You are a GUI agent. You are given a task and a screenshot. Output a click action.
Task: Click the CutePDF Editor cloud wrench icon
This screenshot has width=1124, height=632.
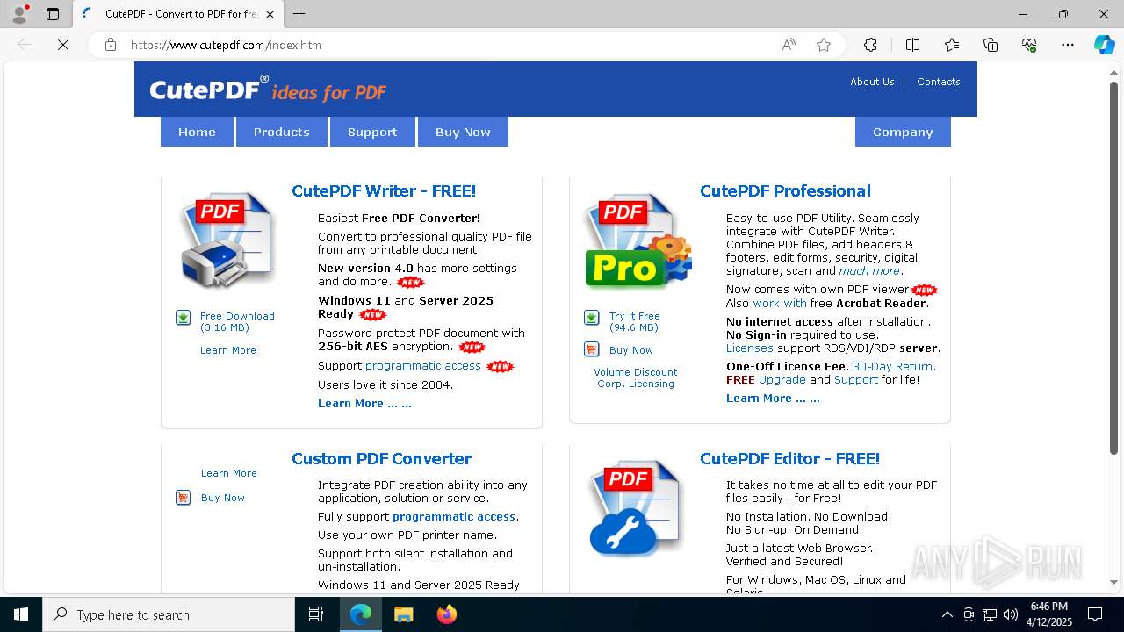(636, 508)
